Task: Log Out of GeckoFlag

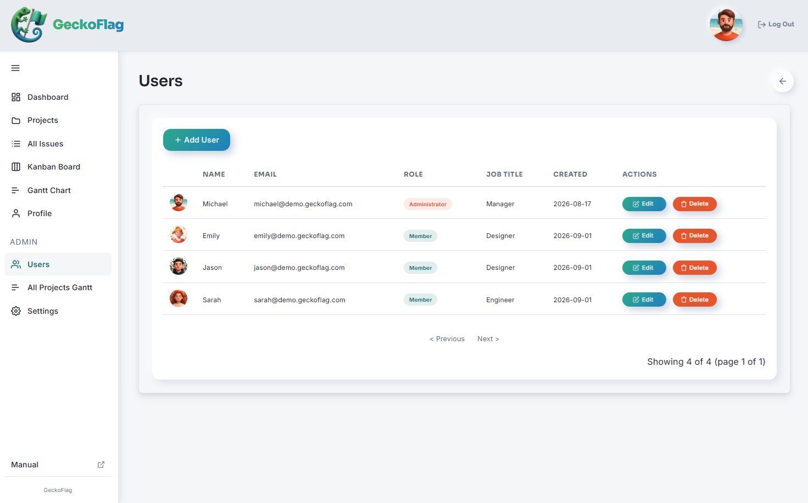Action: (776, 24)
